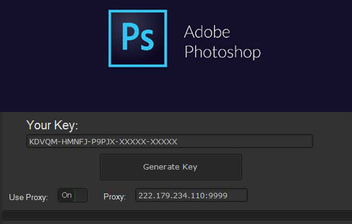This screenshot has width=352, height=224.
Task: Click the Photoshop Ps logo icon
Action: tap(138, 38)
